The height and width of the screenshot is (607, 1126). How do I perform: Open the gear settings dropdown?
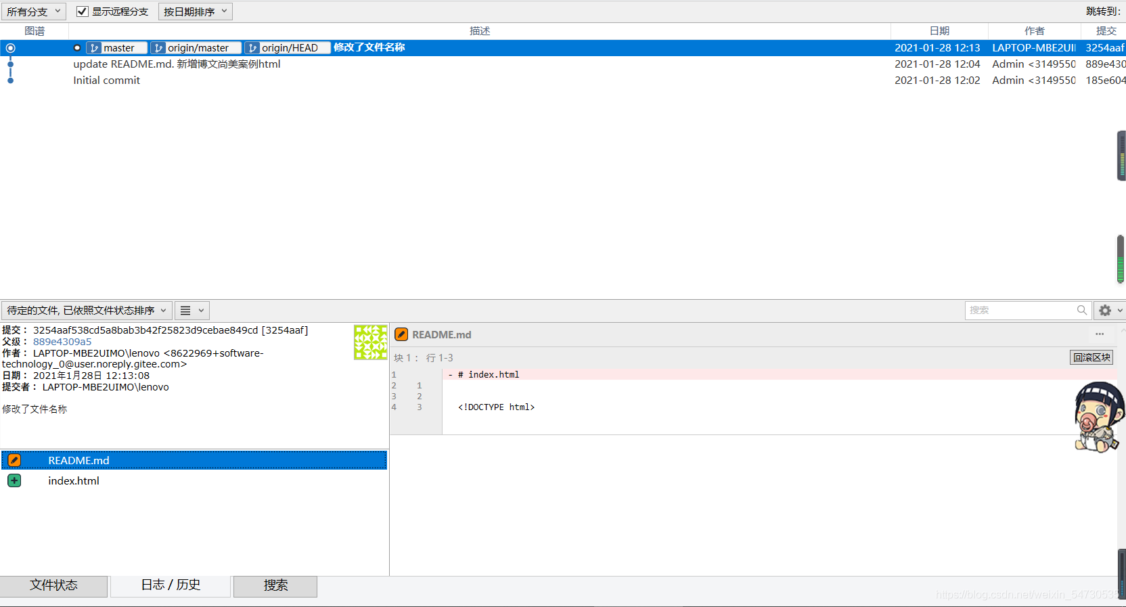tap(1110, 310)
